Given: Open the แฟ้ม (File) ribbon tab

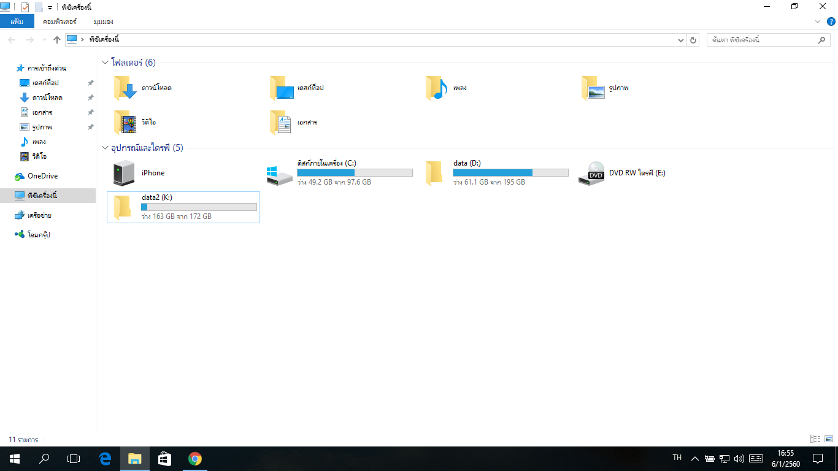Looking at the screenshot, I should click(x=17, y=21).
